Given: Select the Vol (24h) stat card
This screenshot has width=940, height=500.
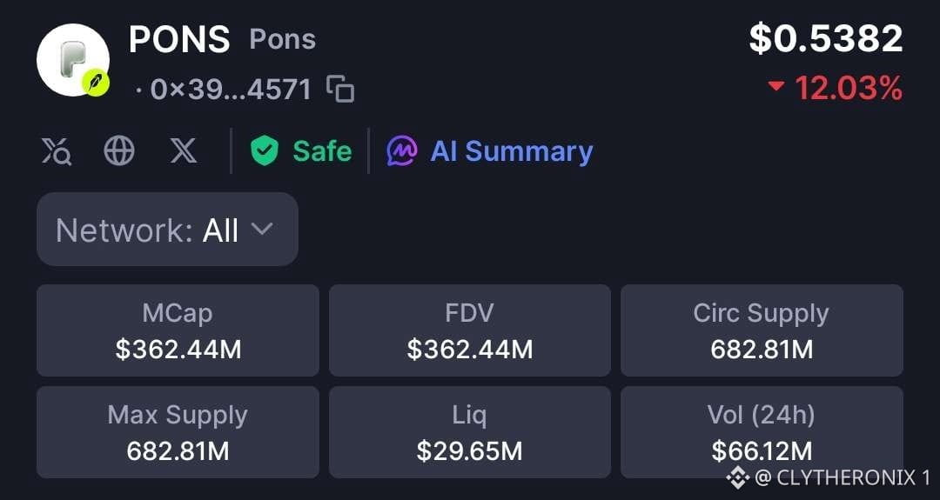Looking at the screenshot, I should click(x=762, y=432).
